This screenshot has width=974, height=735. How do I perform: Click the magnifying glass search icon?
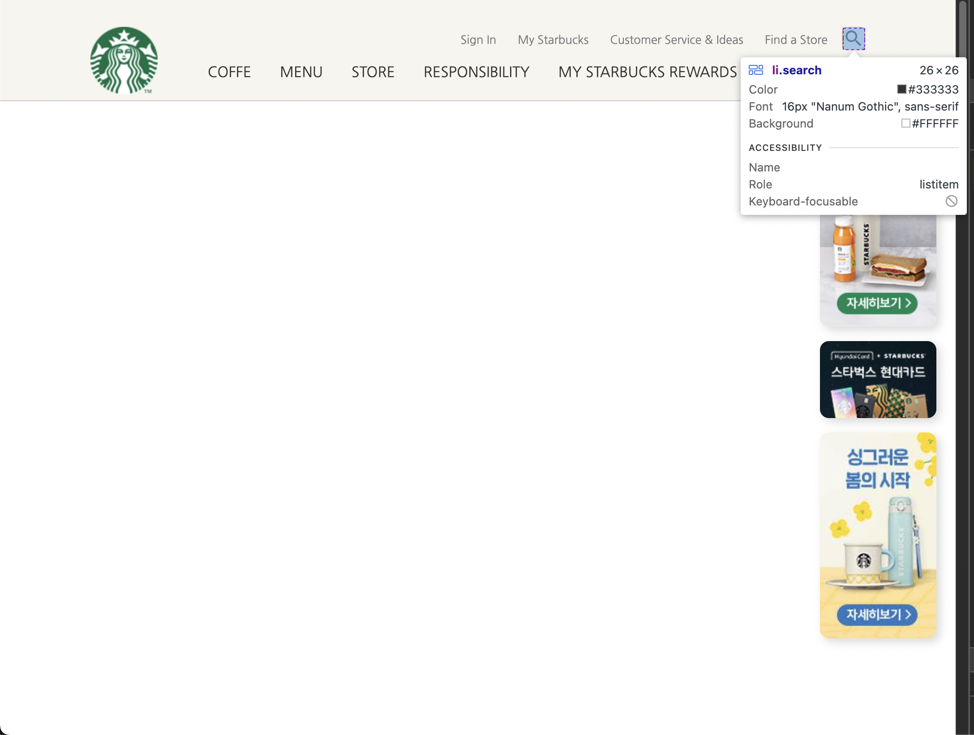(853, 38)
